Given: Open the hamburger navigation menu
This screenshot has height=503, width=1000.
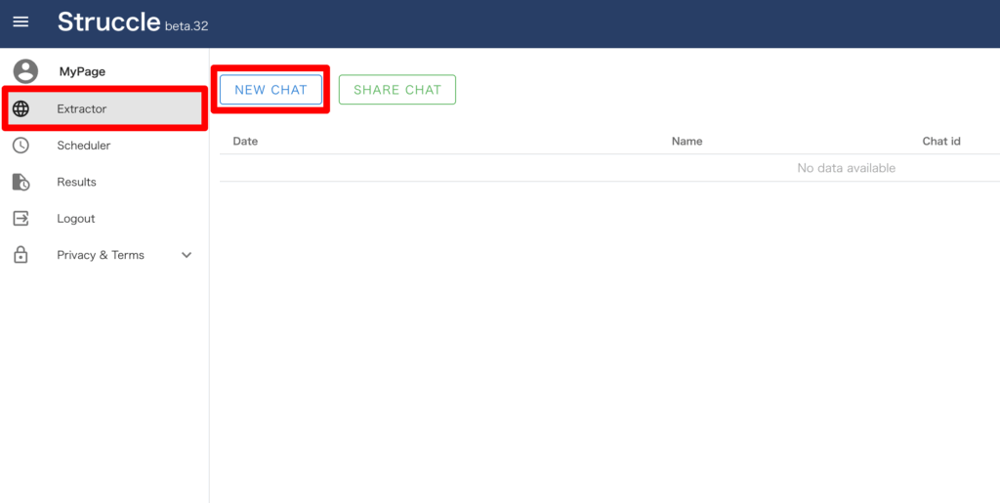Looking at the screenshot, I should pyautogui.click(x=21, y=22).
